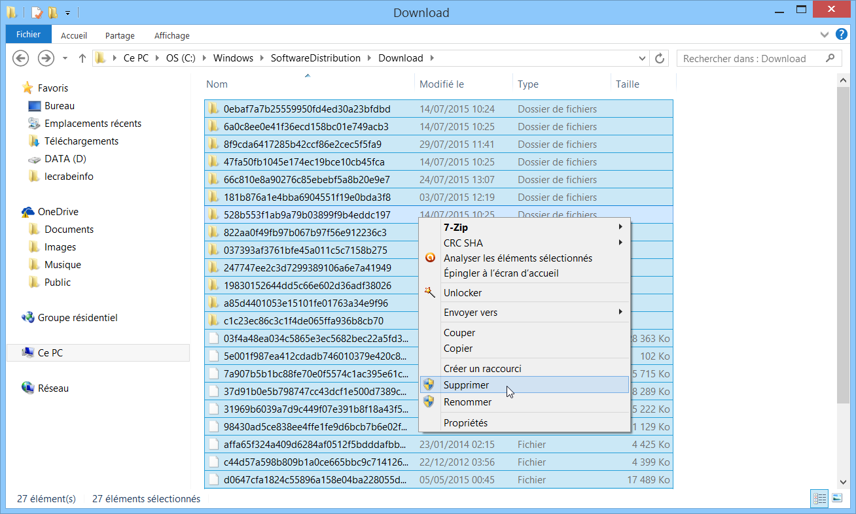Switch to details view icon in status bar
Viewport: 856px width, 514px height.
click(820, 498)
